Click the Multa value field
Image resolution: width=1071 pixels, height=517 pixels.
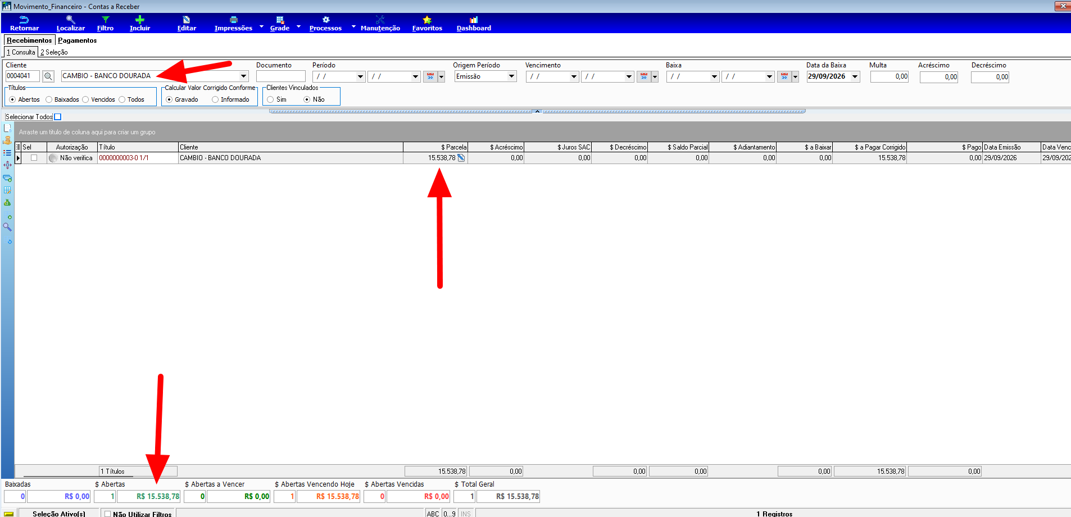pos(890,76)
